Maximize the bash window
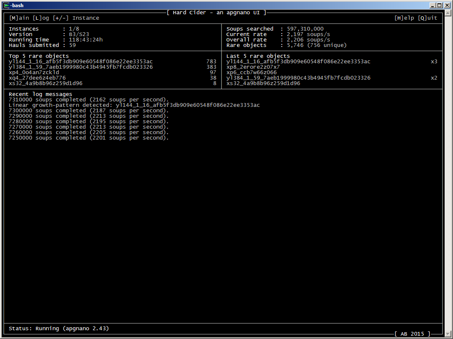453x339 pixels. [x=439, y=5]
